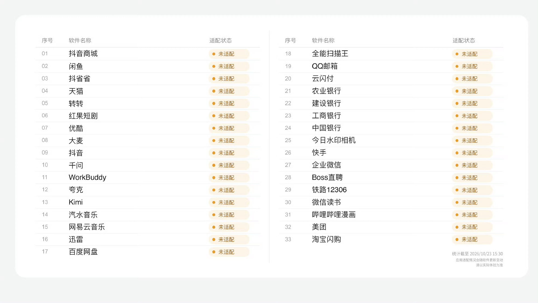Select the 淘宝闪购 row name
Viewport: 538px width, 303px height.
326,239
